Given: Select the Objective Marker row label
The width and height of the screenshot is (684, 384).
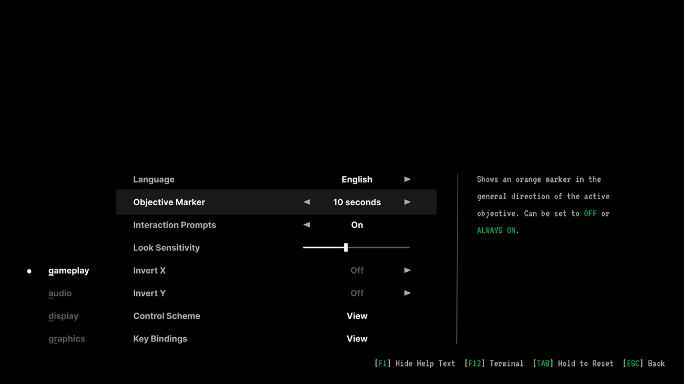Looking at the screenshot, I should [x=169, y=202].
